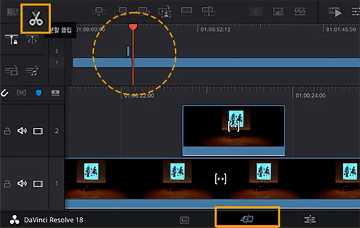
Task: Select the clip on track 2
Action: [234, 130]
